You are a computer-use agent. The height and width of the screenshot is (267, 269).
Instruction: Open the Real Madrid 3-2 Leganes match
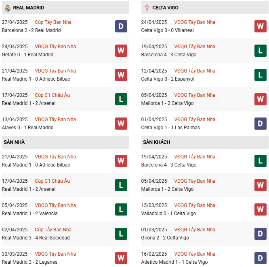pos(29,262)
